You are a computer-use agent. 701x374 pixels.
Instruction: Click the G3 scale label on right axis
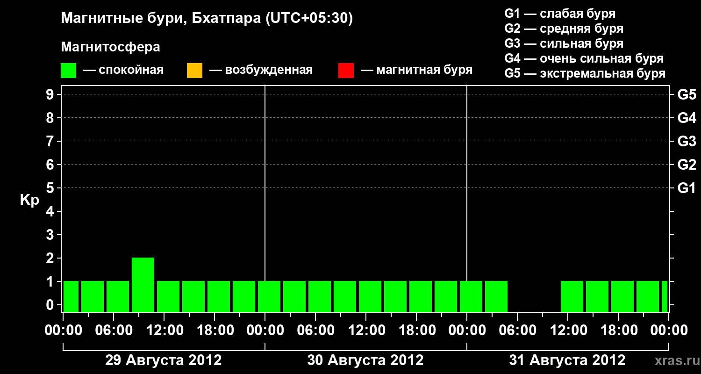tap(687, 141)
